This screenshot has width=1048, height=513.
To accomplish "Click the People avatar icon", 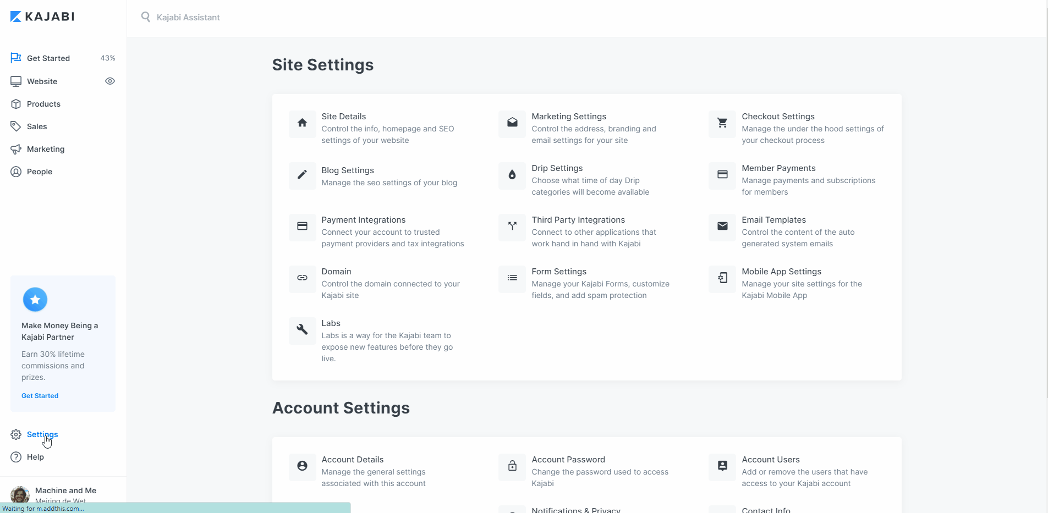I will point(16,172).
